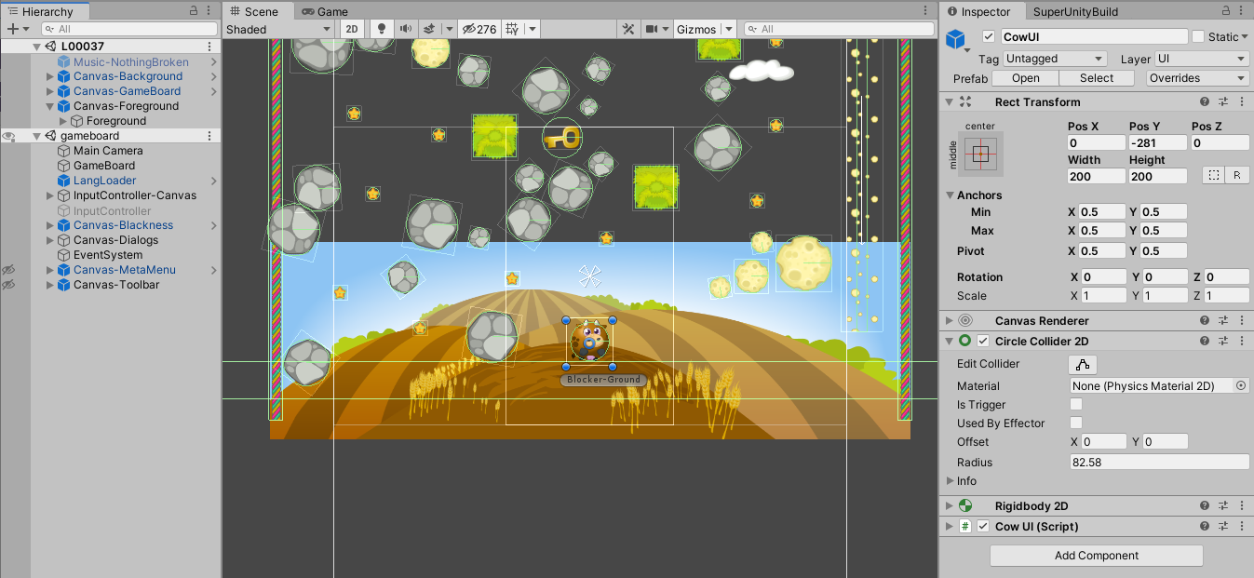Click the Edit Collider button icon
The width and height of the screenshot is (1254, 578).
(x=1083, y=364)
